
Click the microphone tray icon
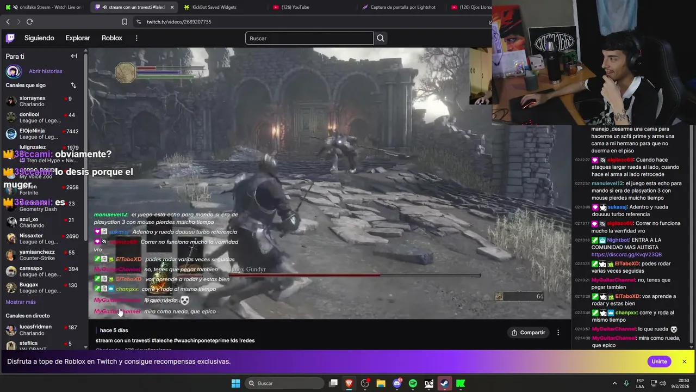626,383
